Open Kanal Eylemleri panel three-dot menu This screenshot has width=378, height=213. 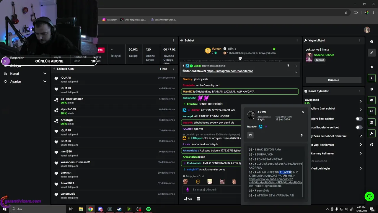(360, 91)
